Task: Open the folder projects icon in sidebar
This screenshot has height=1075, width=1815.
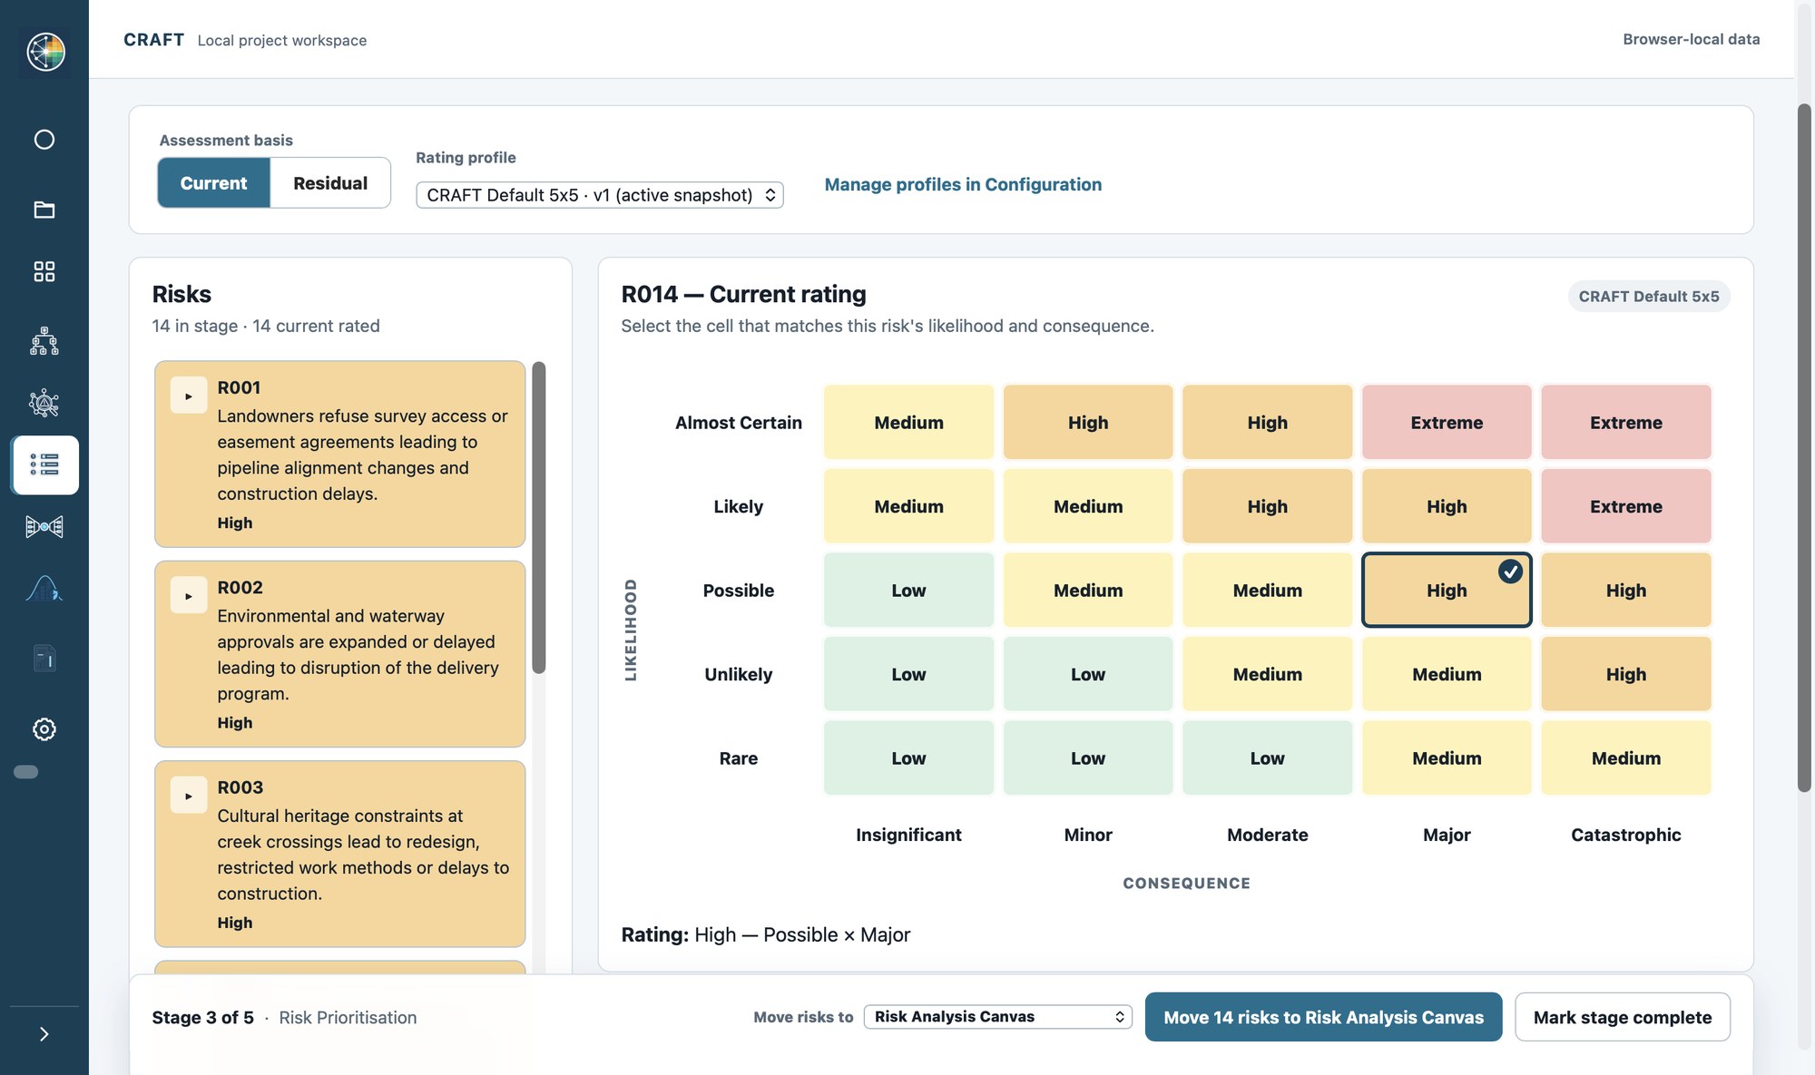Action: (x=44, y=210)
